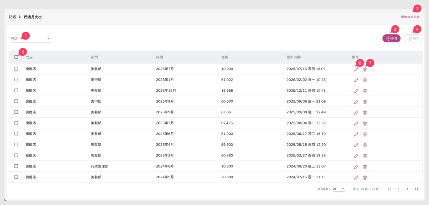Image resolution: width=429 pixels, height=205 pixels.
Task: Delete the 2025年7月 record
Action: [x=365, y=123]
